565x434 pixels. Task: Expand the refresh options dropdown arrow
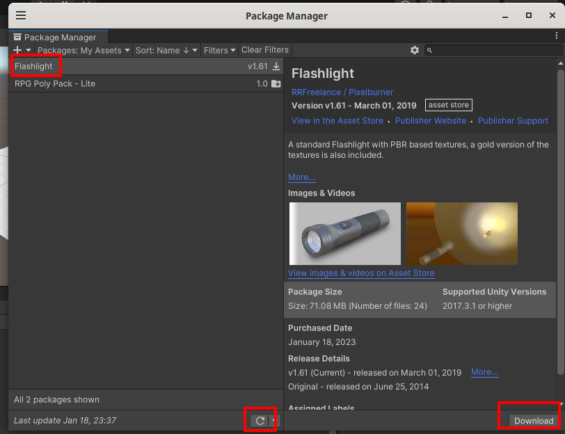tap(274, 421)
